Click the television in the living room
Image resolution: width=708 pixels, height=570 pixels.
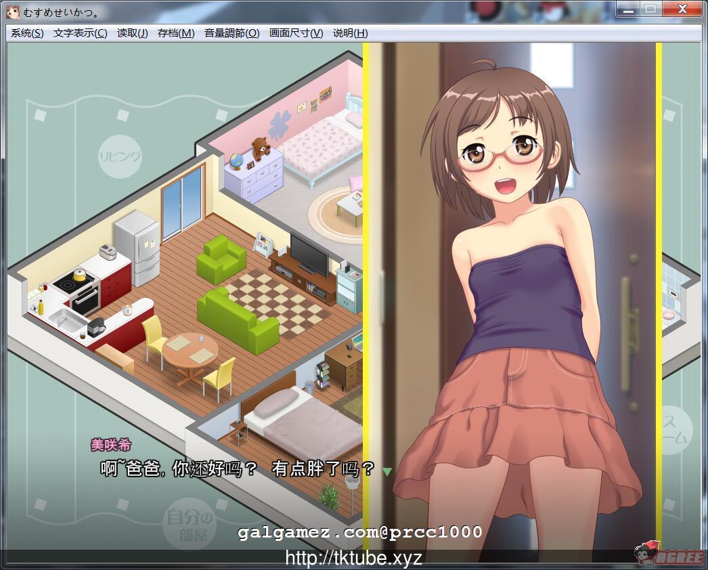[309, 254]
